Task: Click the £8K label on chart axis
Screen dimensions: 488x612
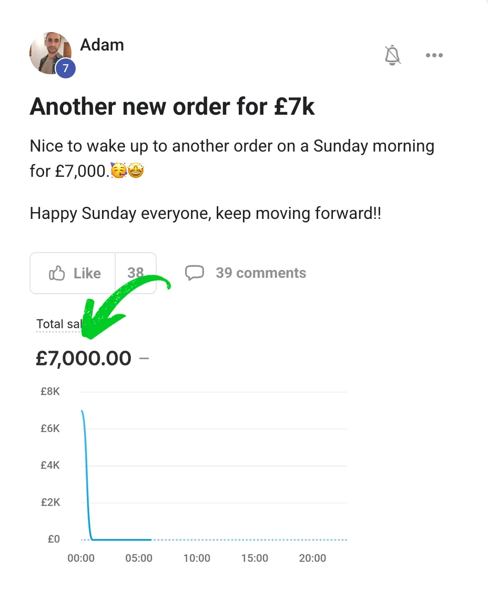Action: (x=50, y=392)
